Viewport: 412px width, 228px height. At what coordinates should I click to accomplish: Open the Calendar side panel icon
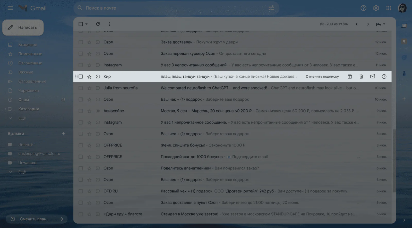[404, 25]
